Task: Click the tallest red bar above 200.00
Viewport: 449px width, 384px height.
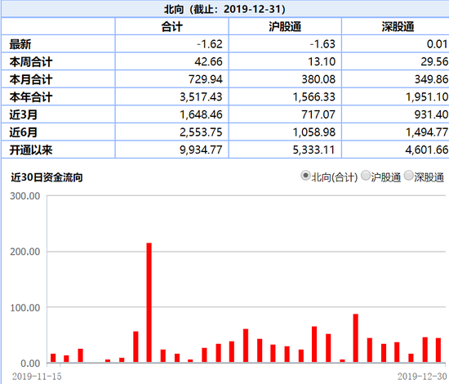Action: click(149, 302)
